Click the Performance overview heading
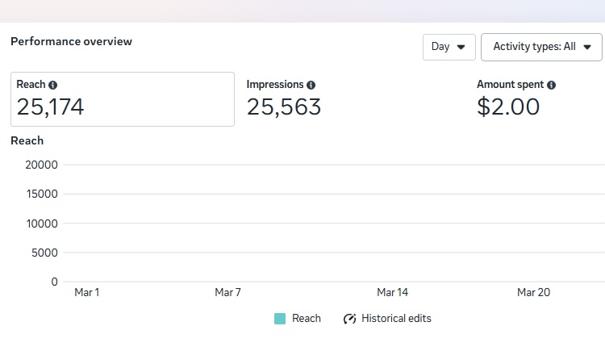 tap(71, 42)
